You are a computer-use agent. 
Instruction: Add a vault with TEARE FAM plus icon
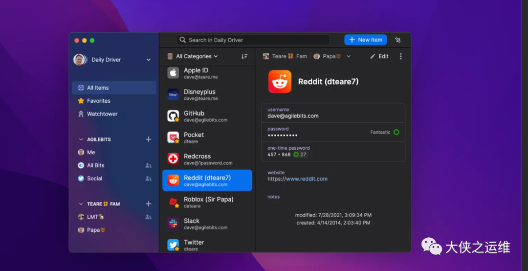click(149, 204)
